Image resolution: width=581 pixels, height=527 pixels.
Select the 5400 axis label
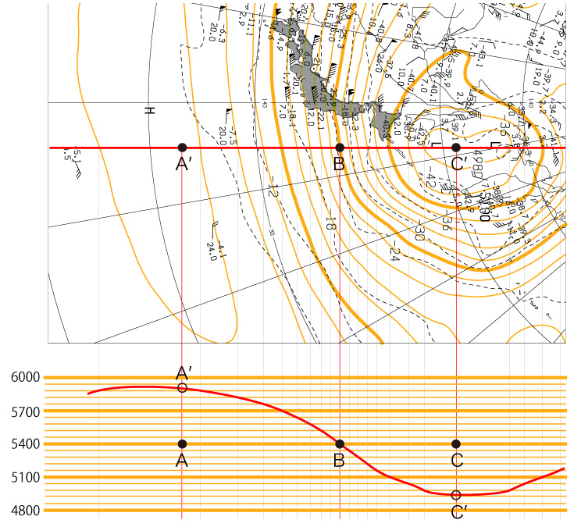click(25, 443)
